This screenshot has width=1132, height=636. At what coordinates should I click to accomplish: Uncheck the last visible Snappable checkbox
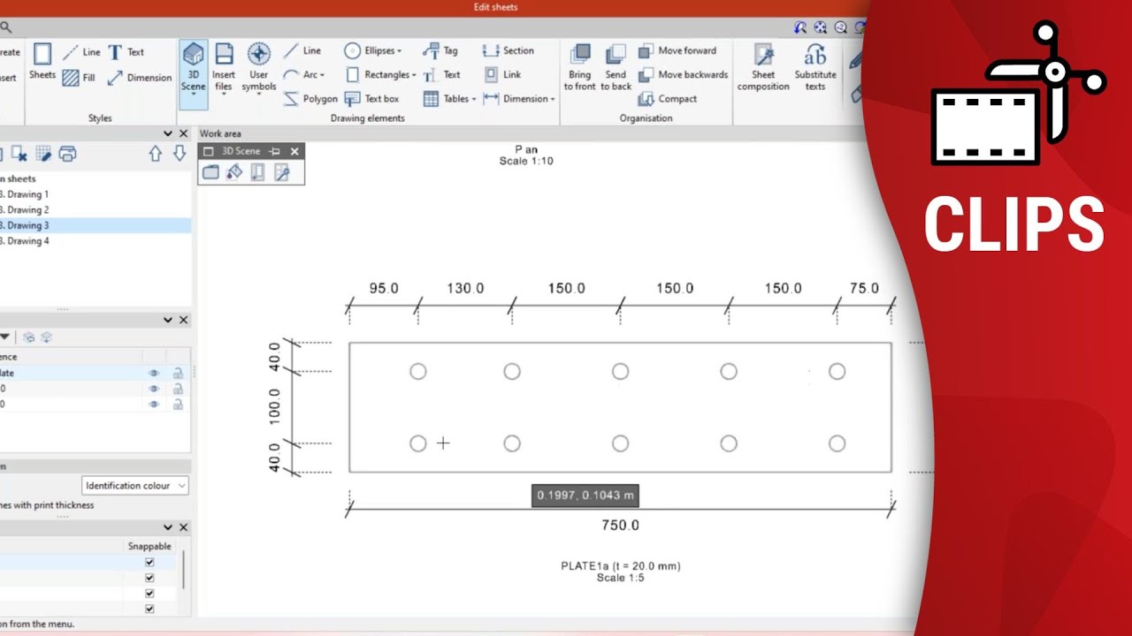click(x=149, y=609)
